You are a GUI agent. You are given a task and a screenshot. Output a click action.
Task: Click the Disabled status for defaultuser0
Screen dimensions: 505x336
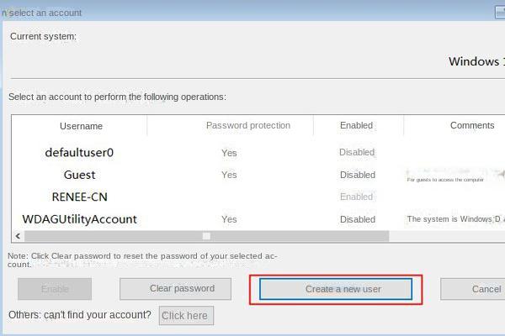click(x=357, y=152)
